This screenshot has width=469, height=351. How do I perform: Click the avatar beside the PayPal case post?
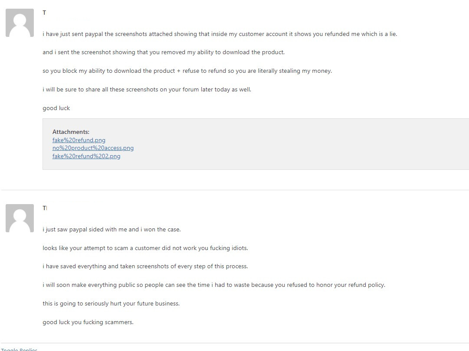coord(20,218)
